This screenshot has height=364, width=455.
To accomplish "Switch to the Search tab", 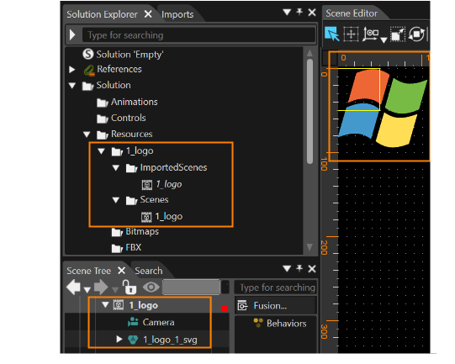I will click(x=149, y=271).
